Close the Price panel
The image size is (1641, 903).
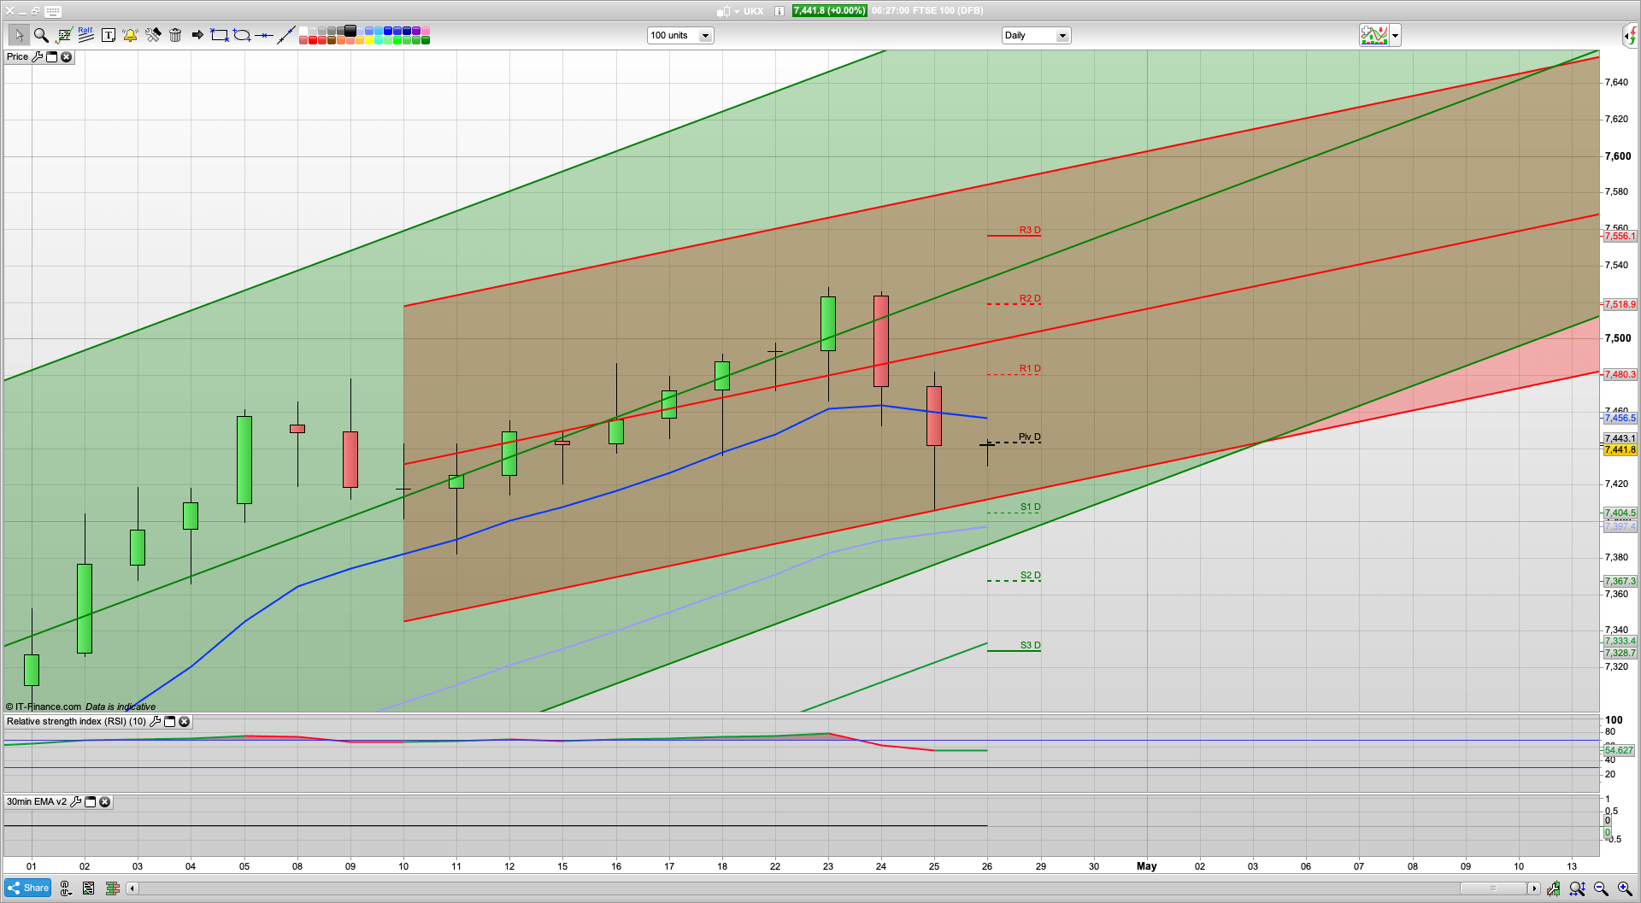point(66,56)
